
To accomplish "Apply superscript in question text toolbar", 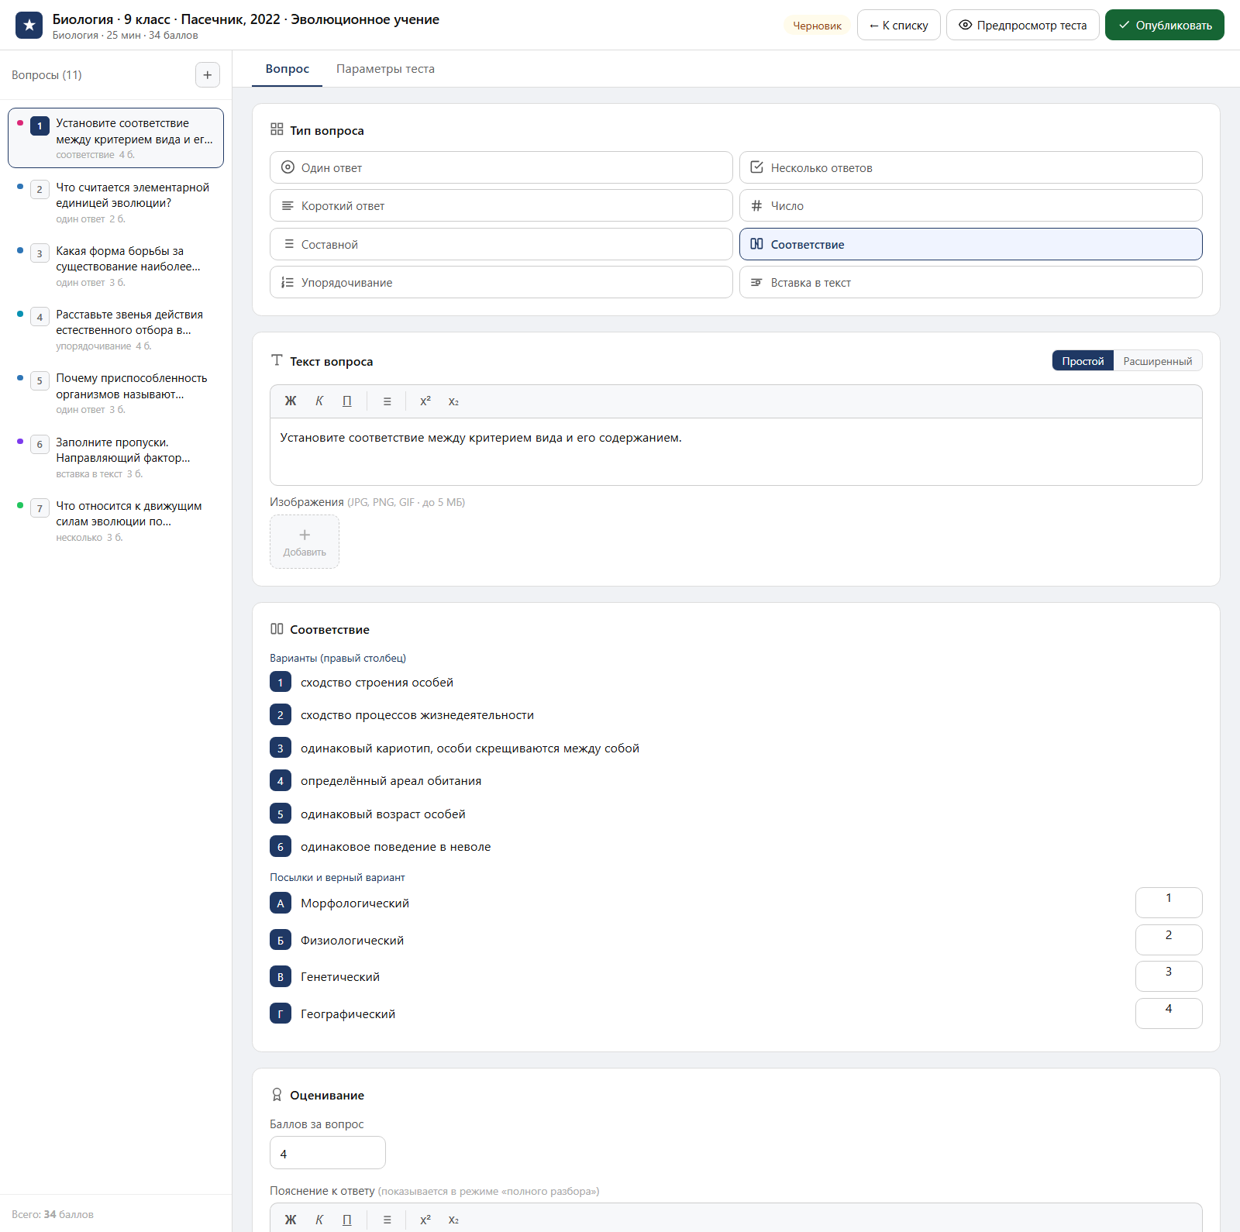I will tap(425, 401).
